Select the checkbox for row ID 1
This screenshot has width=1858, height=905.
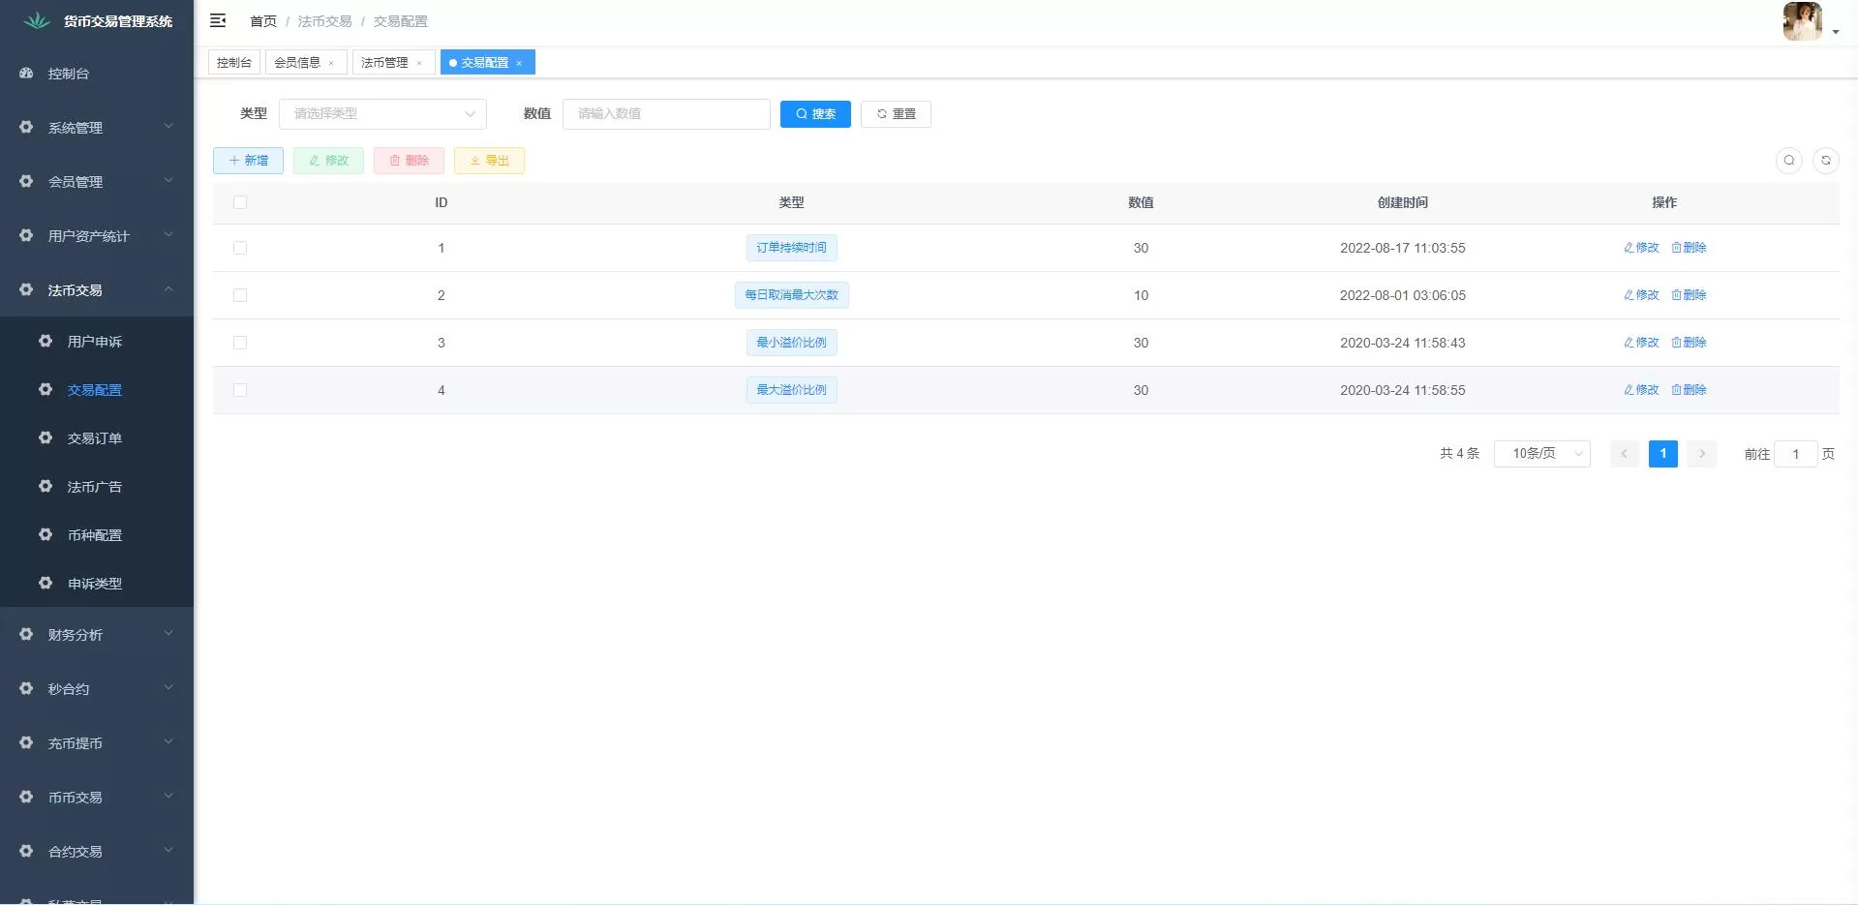(240, 248)
